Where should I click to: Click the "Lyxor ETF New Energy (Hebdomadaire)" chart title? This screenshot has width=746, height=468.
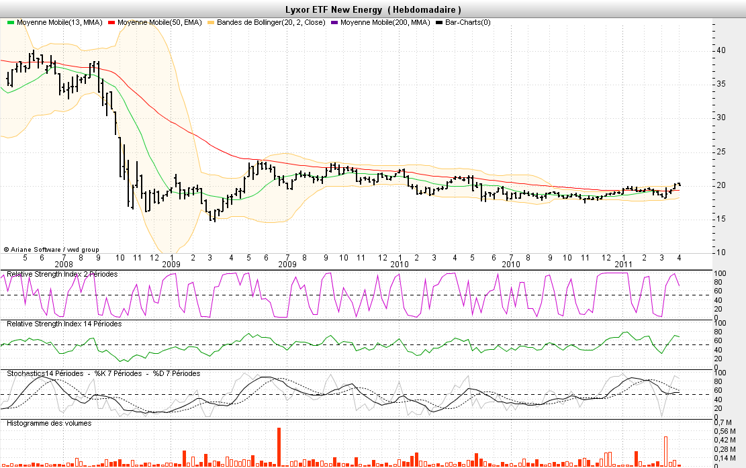(x=373, y=9)
